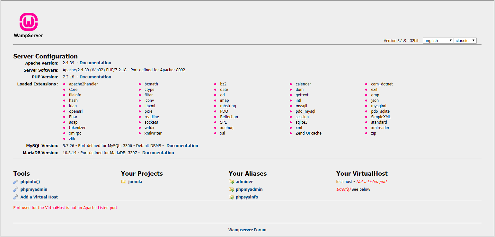Click the sqlite3 extension entry
The width and height of the screenshot is (495, 237).
tap(302, 122)
